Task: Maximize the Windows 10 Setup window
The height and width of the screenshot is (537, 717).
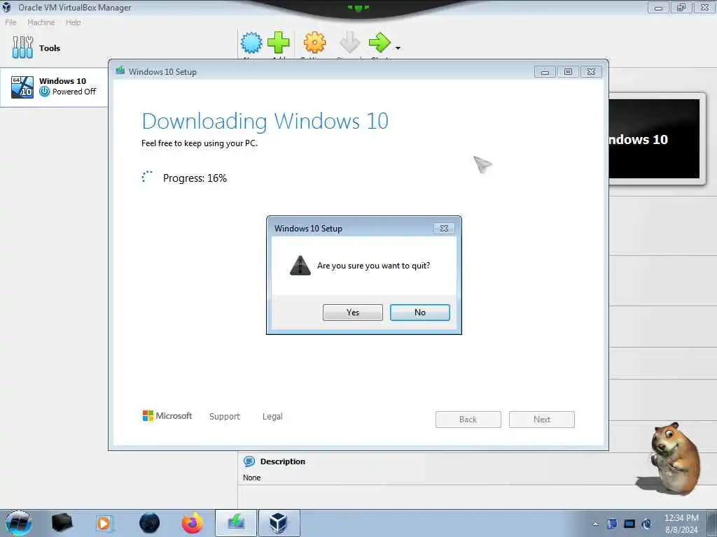Action: click(568, 72)
